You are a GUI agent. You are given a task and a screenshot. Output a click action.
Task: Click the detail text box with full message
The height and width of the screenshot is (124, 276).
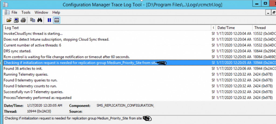[139, 120]
